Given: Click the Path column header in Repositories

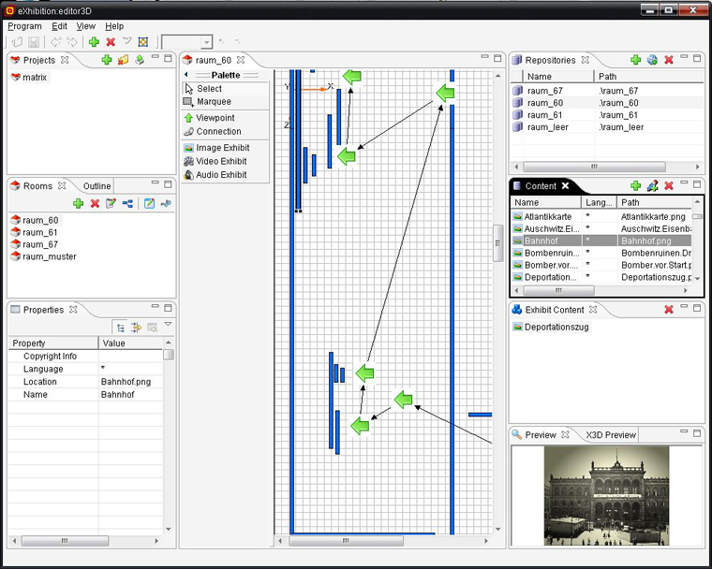Looking at the screenshot, I should click(648, 77).
